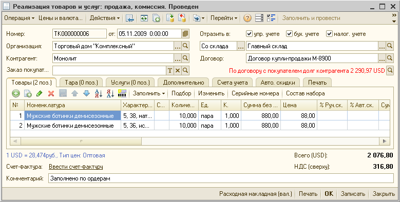Viewport: 400px width, 202px height.
Task: Click the document movements report icon
Action: [259, 18]
